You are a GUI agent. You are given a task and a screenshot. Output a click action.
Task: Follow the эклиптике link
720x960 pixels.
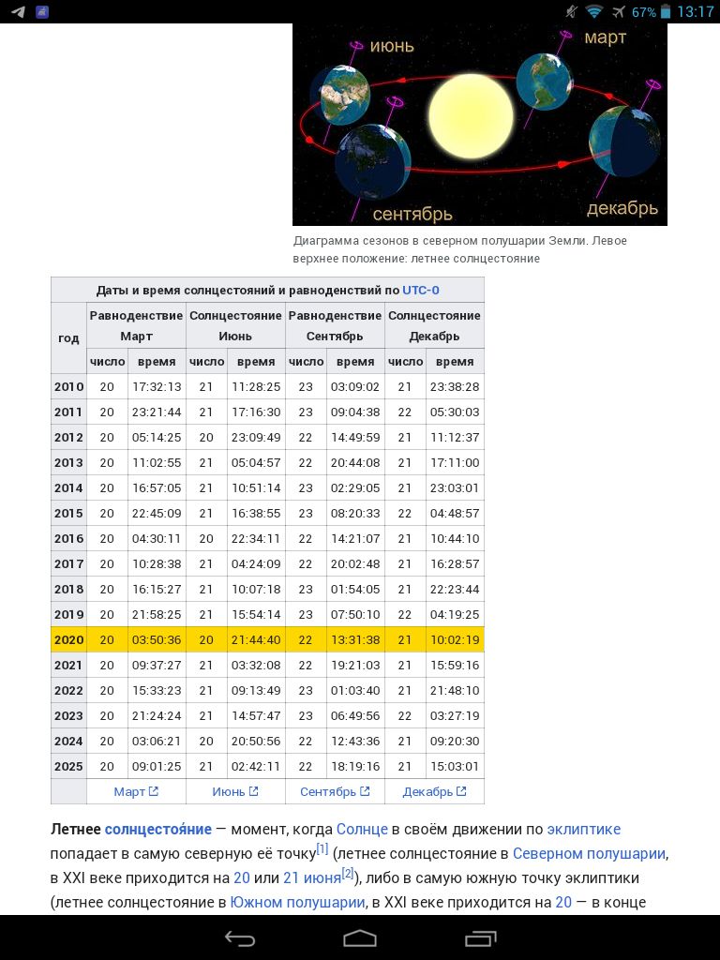(583, 829)
